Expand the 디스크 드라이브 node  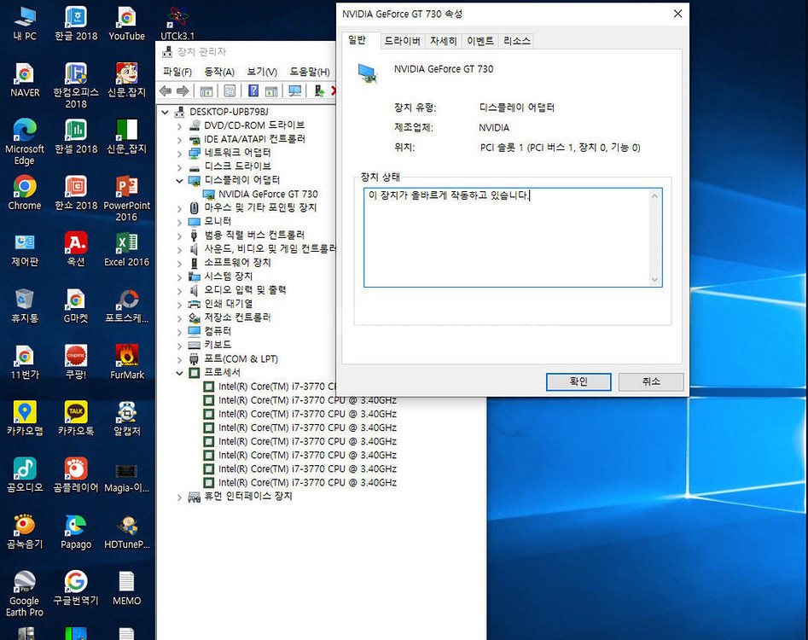179,167
